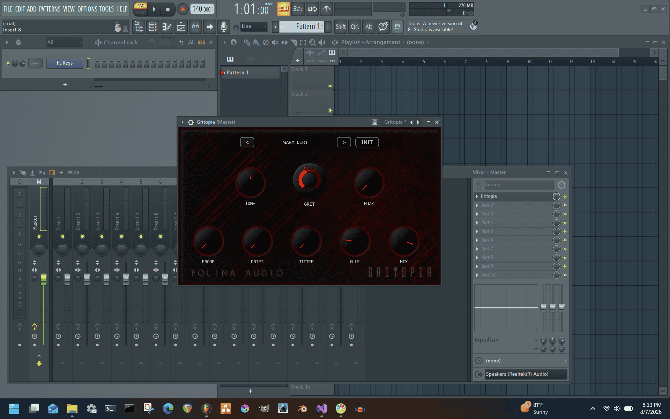Open the All channel filter dropdown

point(64,42)
